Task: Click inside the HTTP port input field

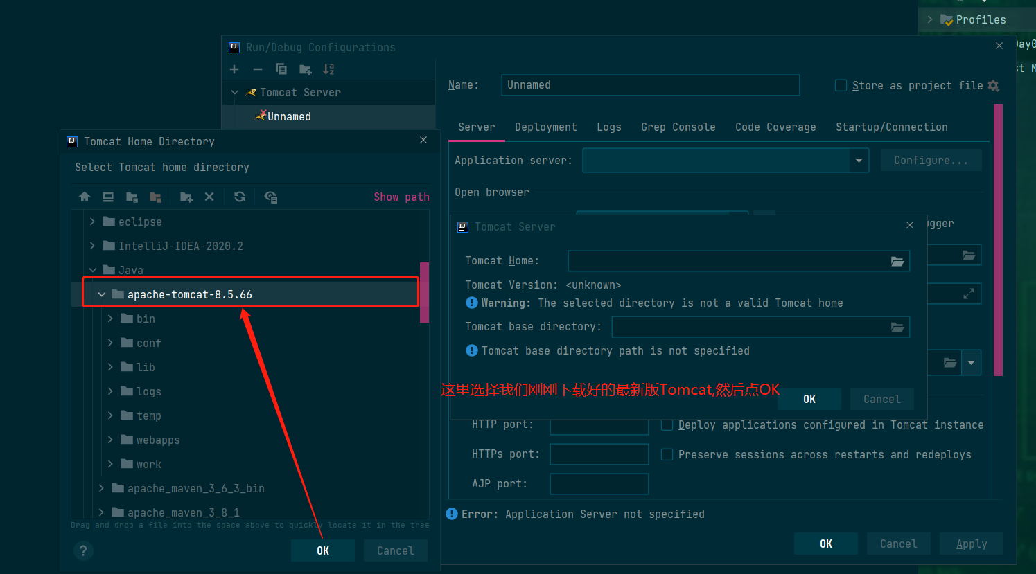Action: [599, 424]
